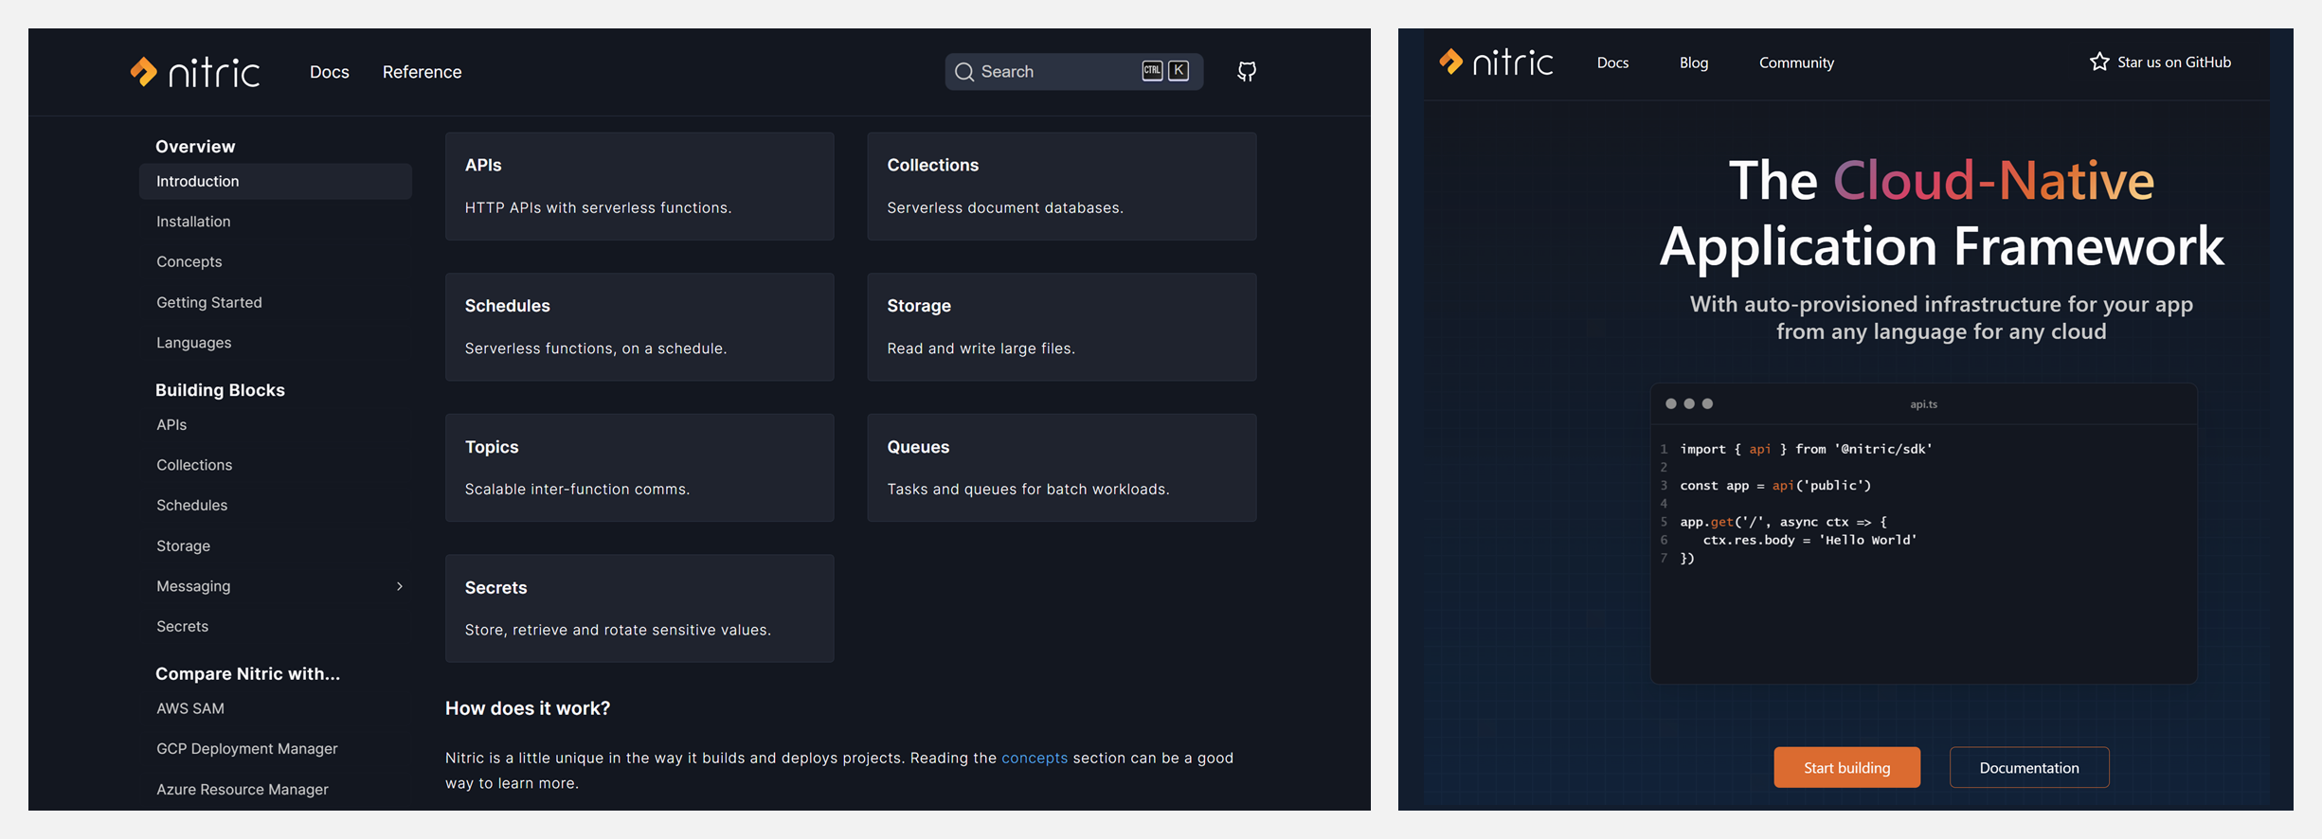2322x839 pixels.
Task: Open Docs in docs site header
Action: 330,72
